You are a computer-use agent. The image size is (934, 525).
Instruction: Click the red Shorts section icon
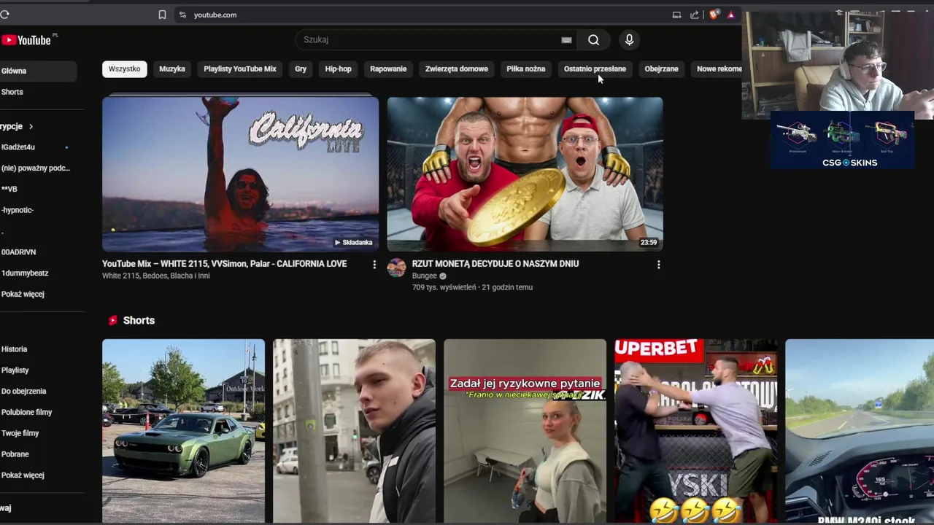(x=112, y=320)
